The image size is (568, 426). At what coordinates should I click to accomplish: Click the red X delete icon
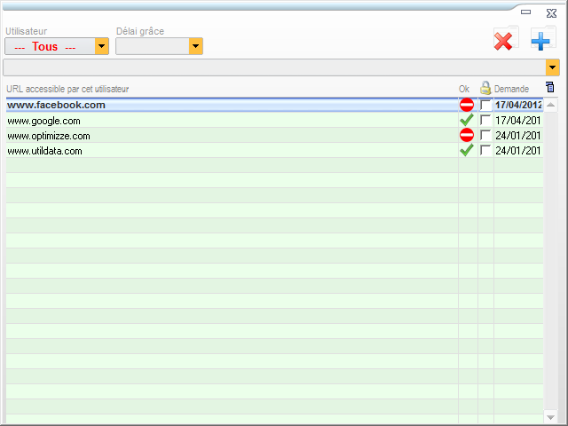pos(503,41)
